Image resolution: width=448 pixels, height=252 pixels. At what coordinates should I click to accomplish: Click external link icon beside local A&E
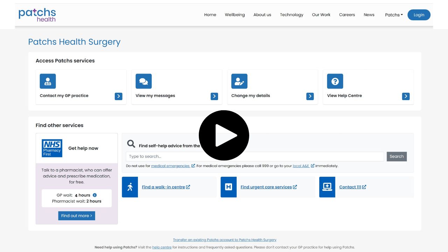[313, 166]
